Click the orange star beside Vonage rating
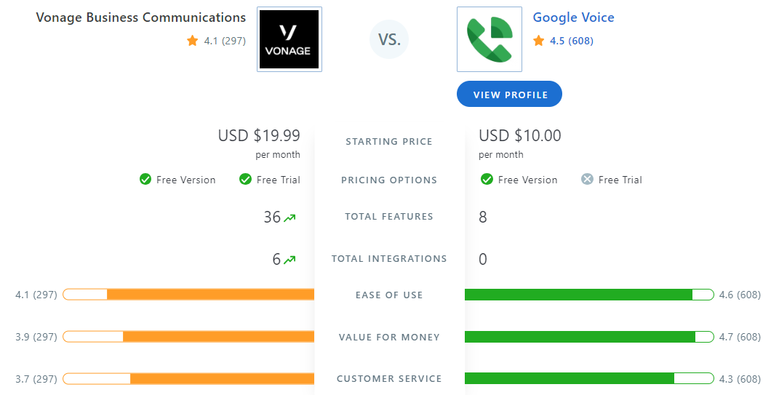The height and width of the screenshot is (395, 771). (193, 41)
